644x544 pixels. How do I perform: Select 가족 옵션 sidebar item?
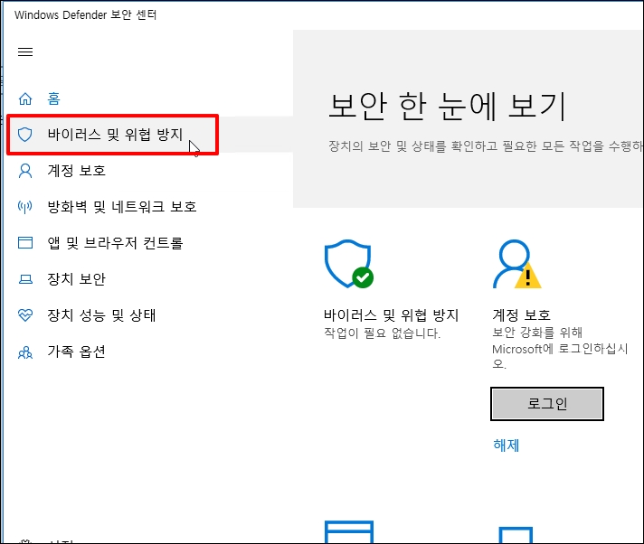coord(77,352)
